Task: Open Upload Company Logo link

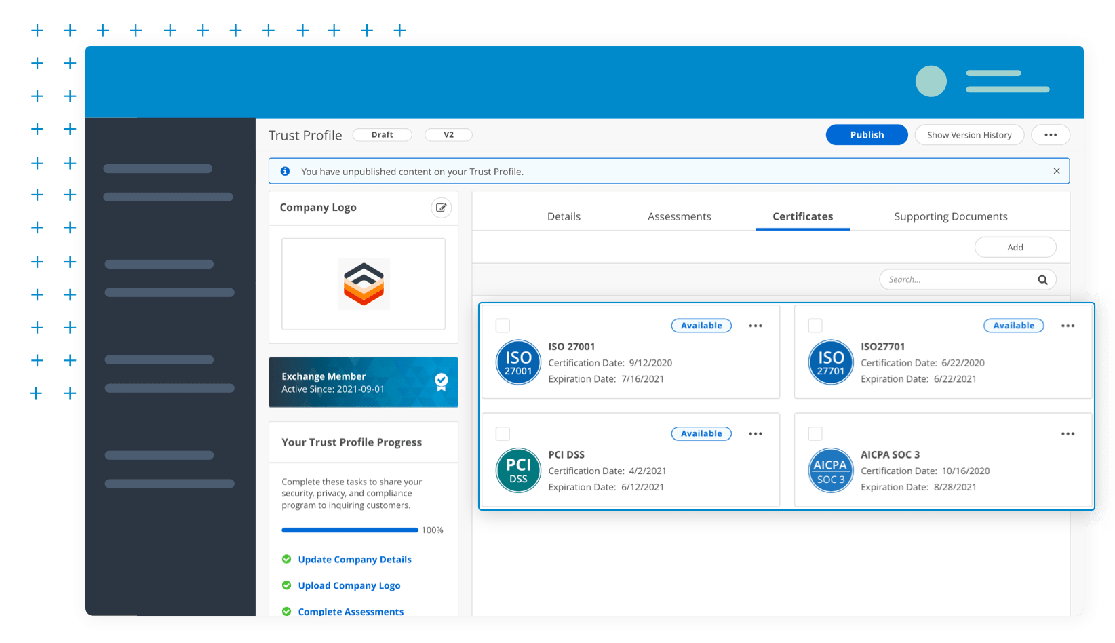Action: point(349,585)
